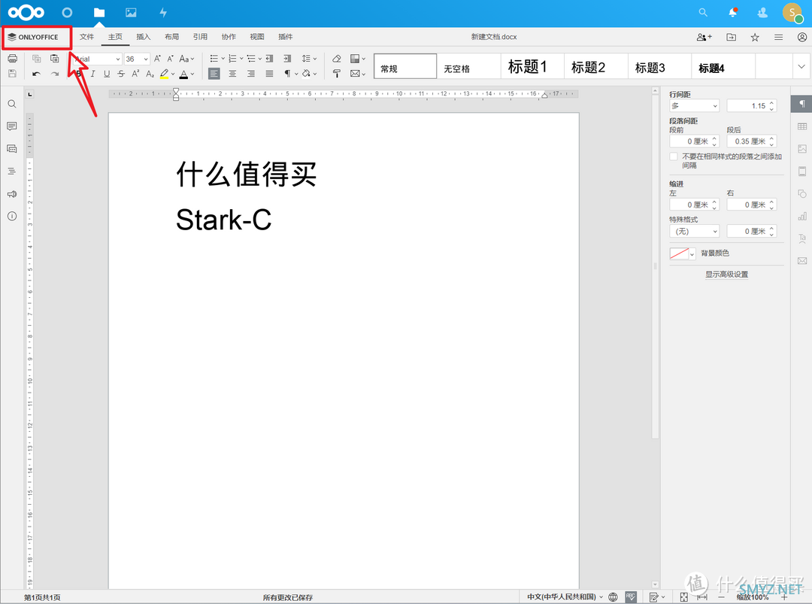Open Chat panel in left sidebar

tap(12, 149)
